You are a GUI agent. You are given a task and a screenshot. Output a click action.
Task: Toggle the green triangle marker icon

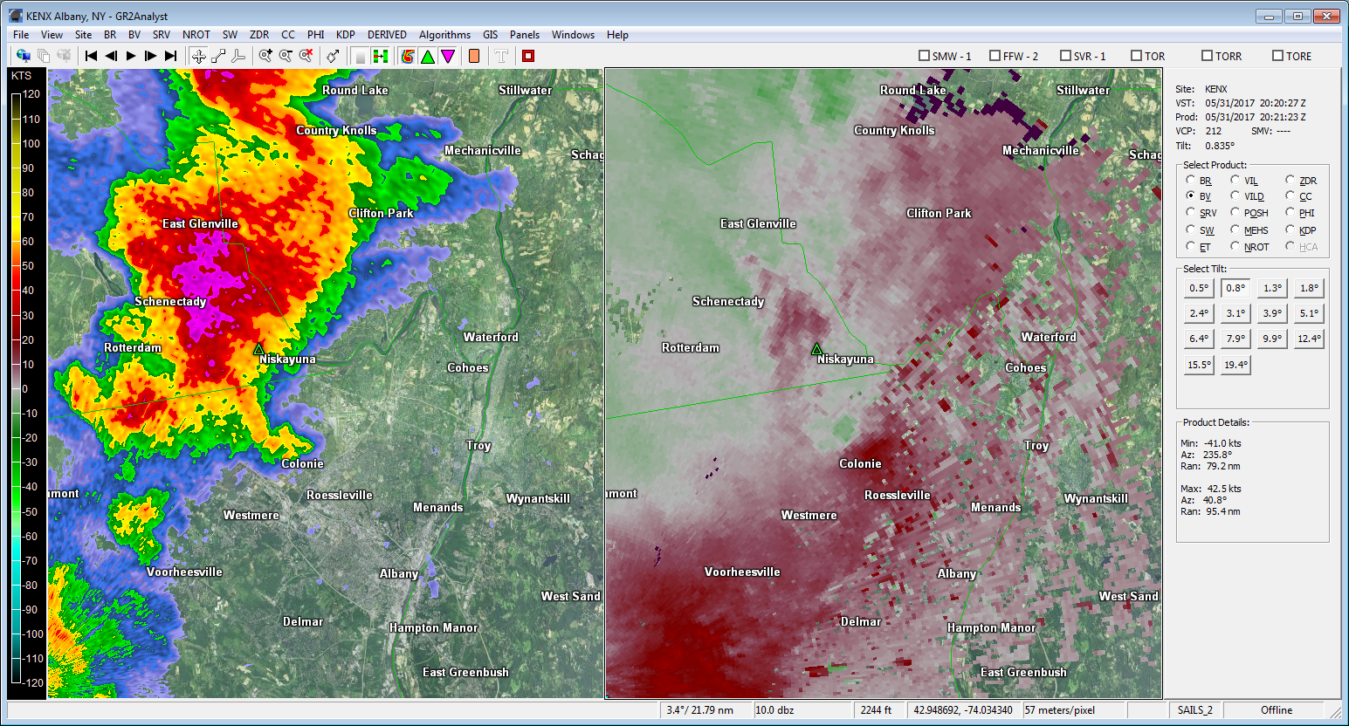click(x=428, y=56)
